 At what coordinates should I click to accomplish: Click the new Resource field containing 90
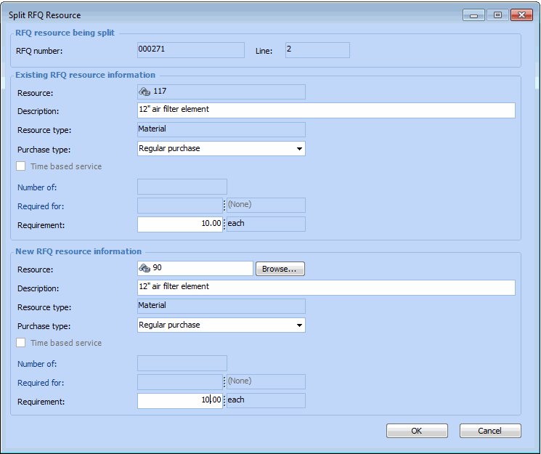coord(200,269)
